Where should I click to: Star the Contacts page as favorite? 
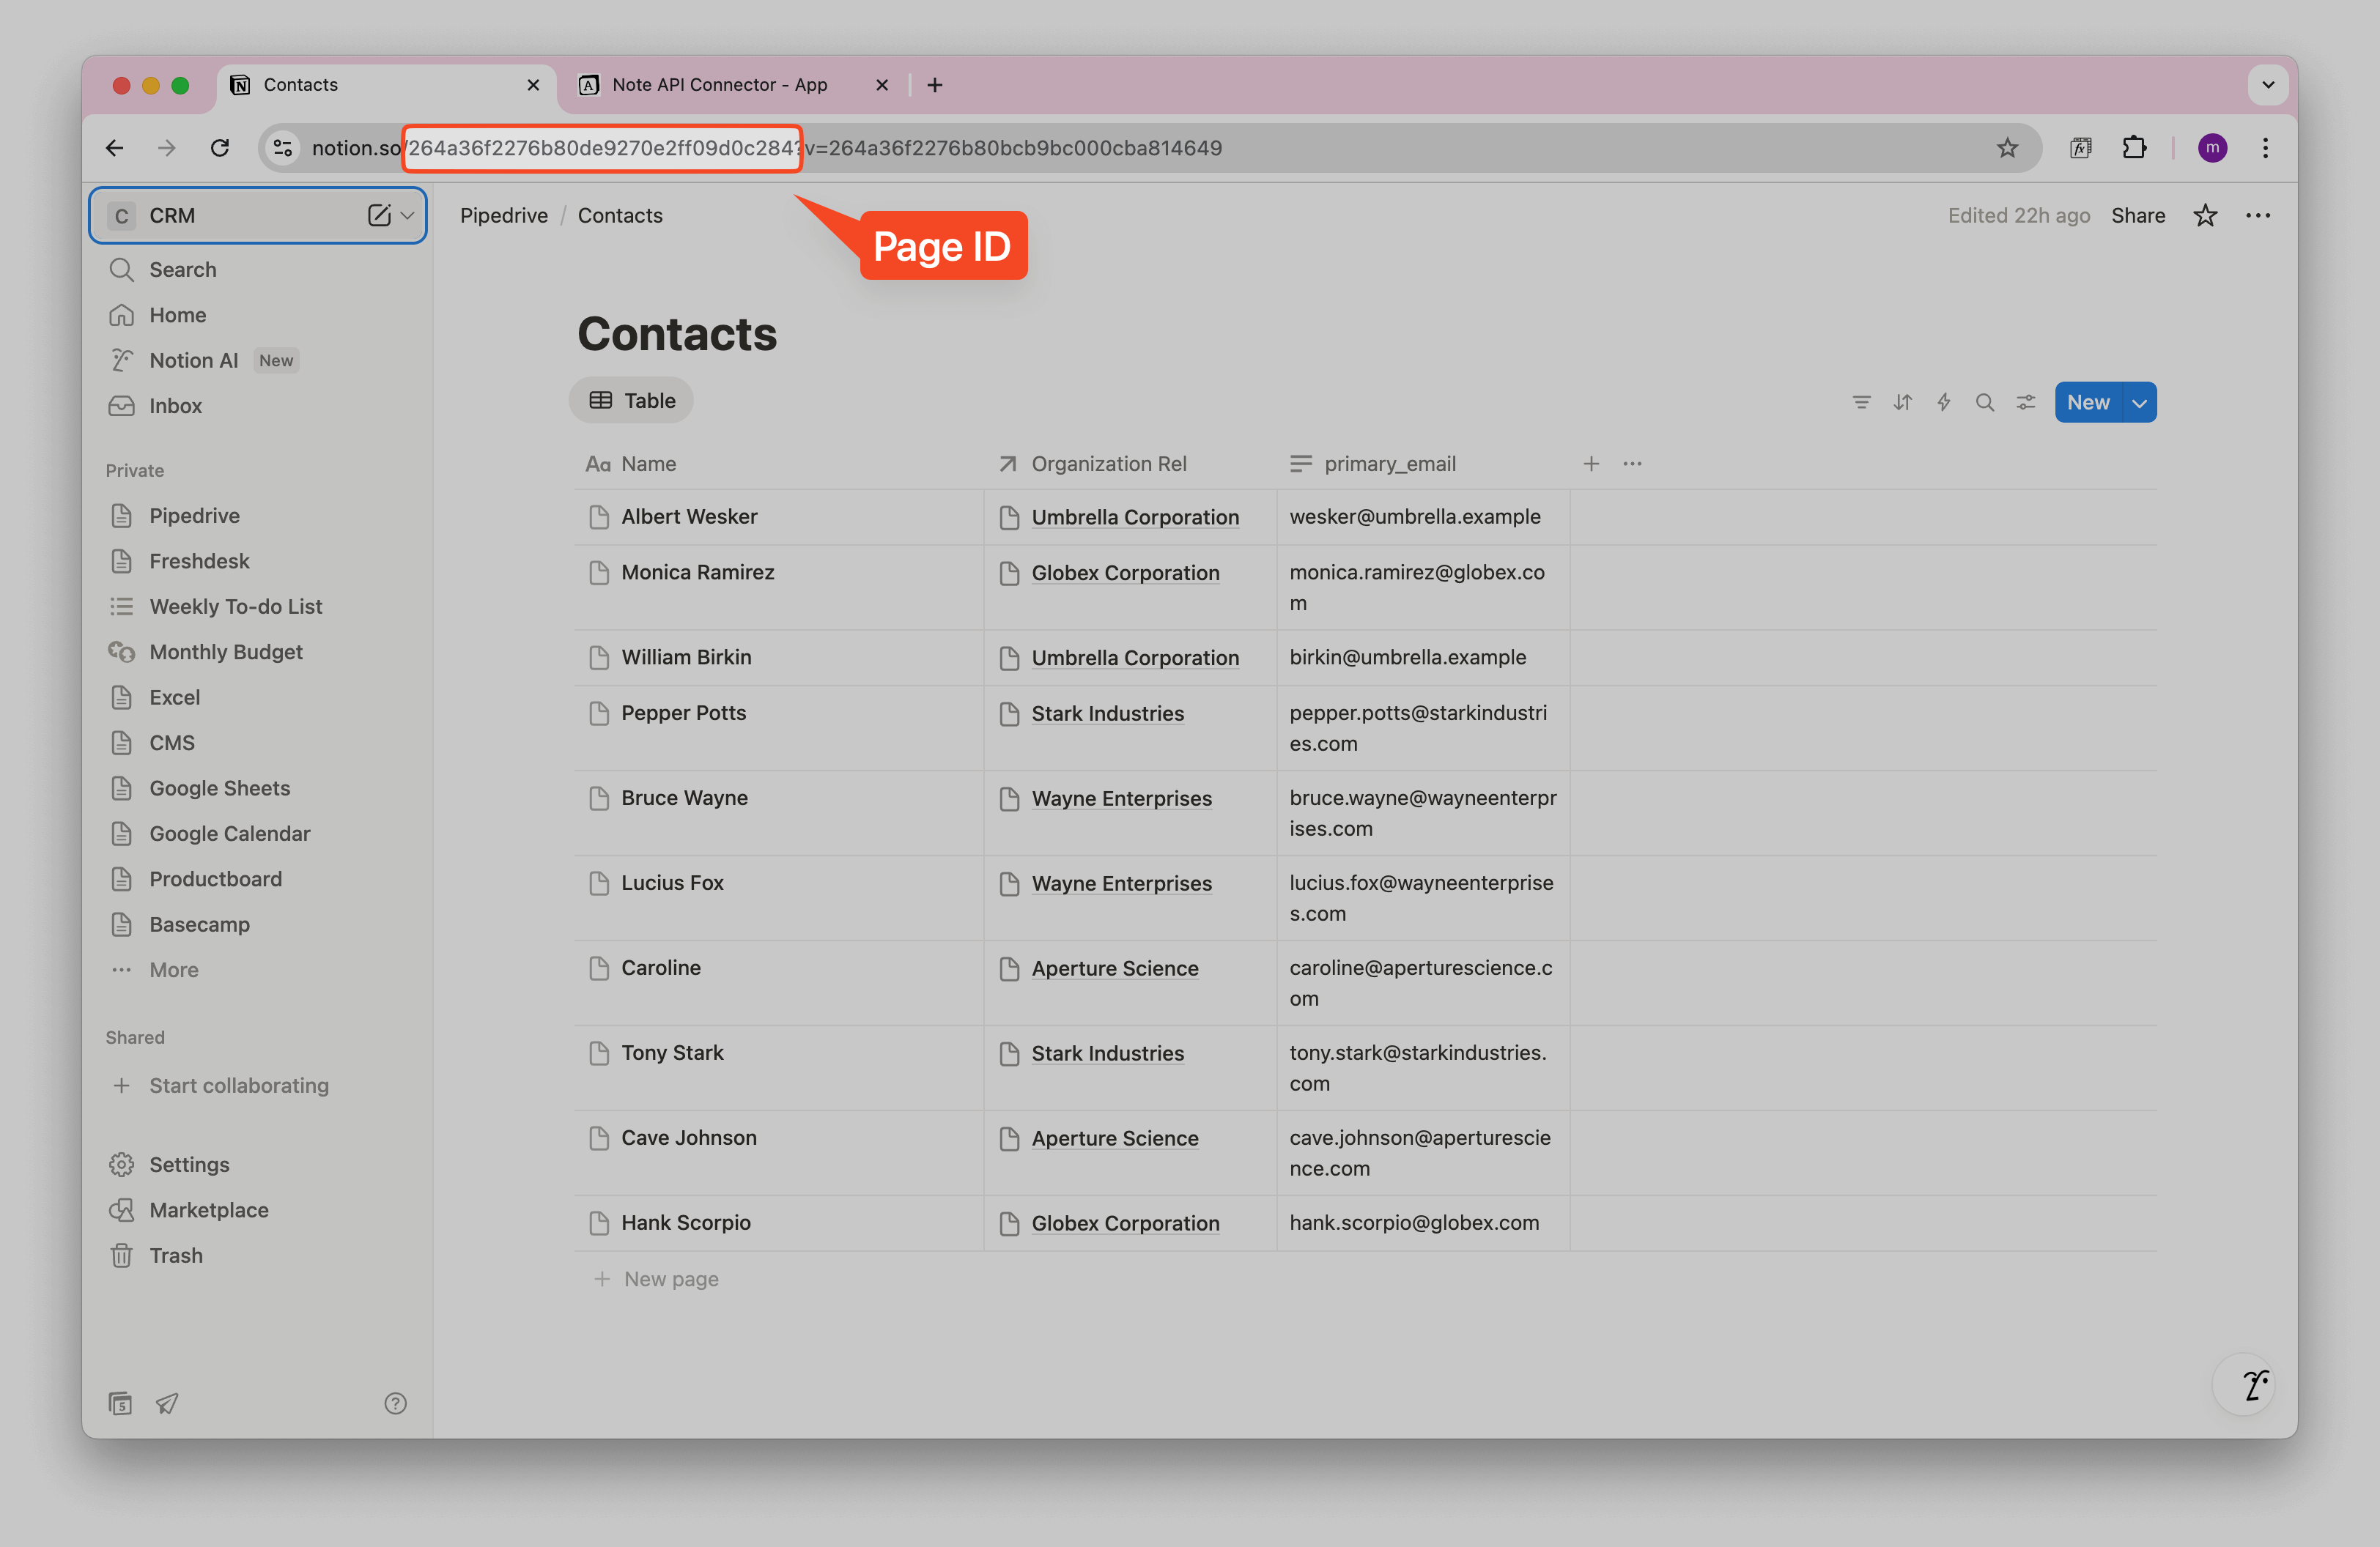(x=2206, y=215)
